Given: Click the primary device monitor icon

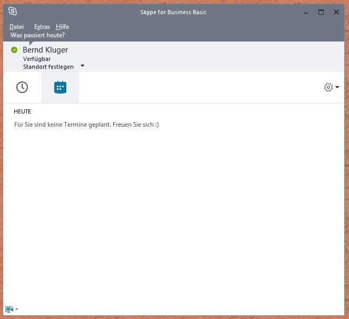Looking at the screenshot, I should 9,309.
